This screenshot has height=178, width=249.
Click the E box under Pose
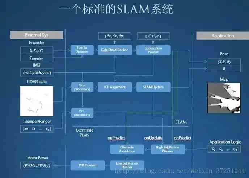(x=224, y=69)
